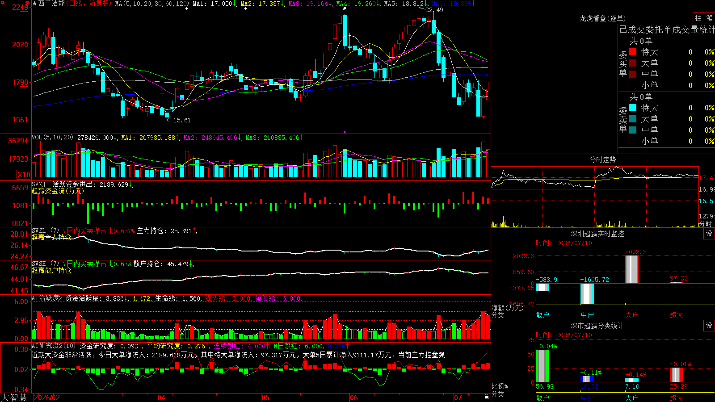Click the 散户 label under the 净额 chart
Image resolution: width=715 pixels, height=402 pixels.
tap(543, 315)
